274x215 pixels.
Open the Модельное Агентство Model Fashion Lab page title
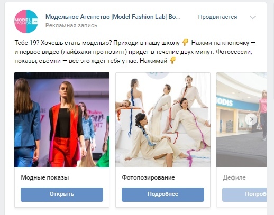[x=113, y=17]
